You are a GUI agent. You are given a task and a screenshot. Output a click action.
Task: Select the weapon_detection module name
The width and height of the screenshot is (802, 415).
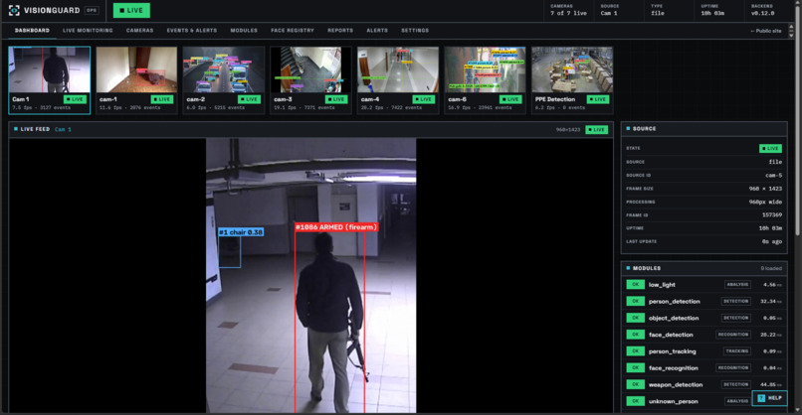pos(676,385)
